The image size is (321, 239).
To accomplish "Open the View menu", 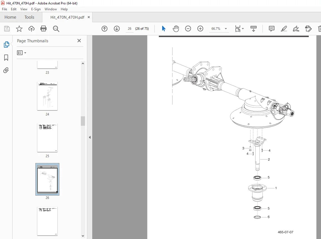I will tap(24, 9).
